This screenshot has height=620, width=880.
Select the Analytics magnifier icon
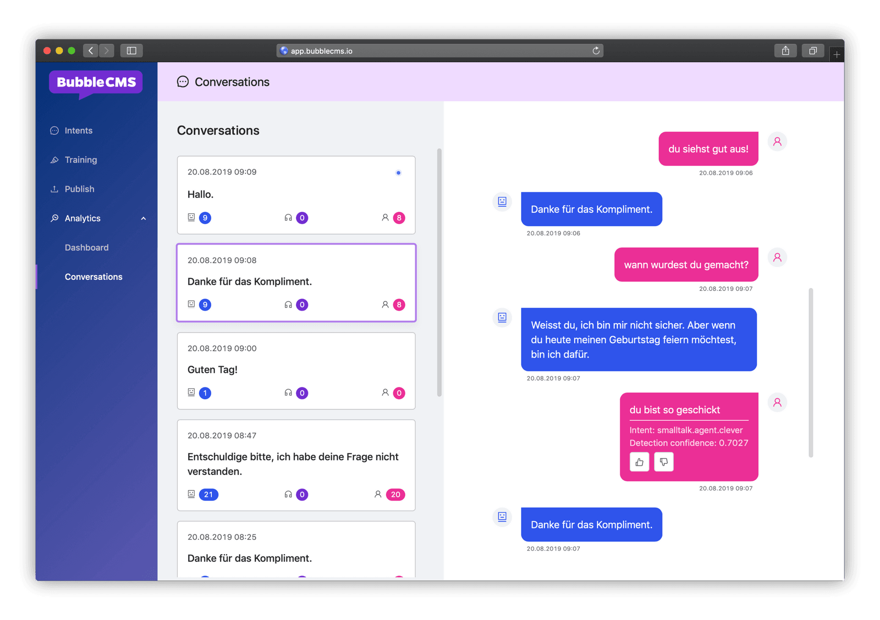pyautogui.click(x=54, y=218)
